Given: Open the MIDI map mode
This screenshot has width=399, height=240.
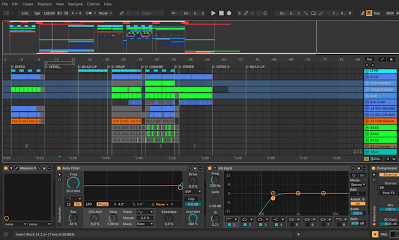Looking at the screenshot, I should pos(390,13).
